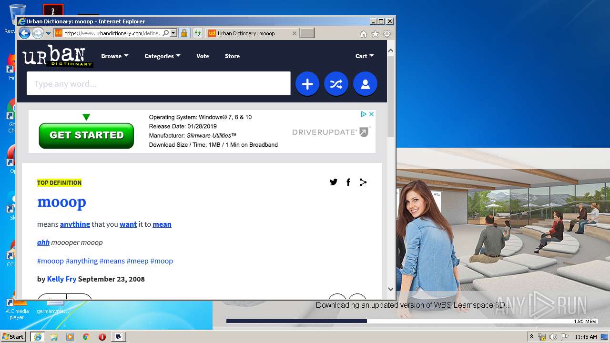This screenshot has height=343, width=610.
Task: Click IE Back navigation button
Action: pyautogui.click(x=24, y=33)
